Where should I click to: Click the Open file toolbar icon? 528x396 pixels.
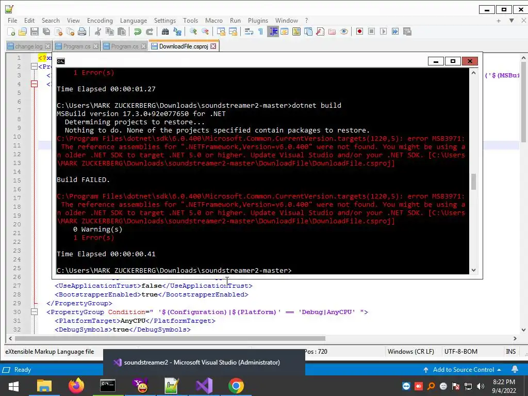coord(23,31)
